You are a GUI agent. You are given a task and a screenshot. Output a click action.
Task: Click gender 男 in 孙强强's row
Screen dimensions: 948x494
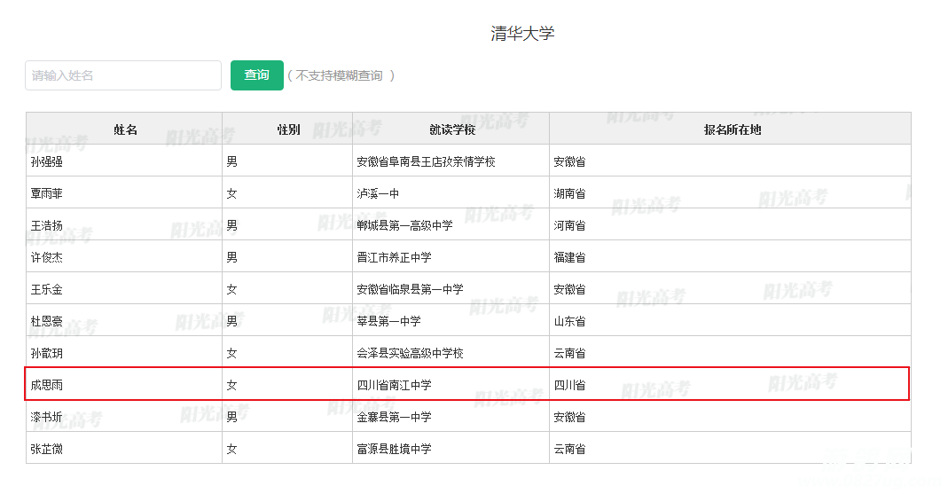tap(231, 161)
